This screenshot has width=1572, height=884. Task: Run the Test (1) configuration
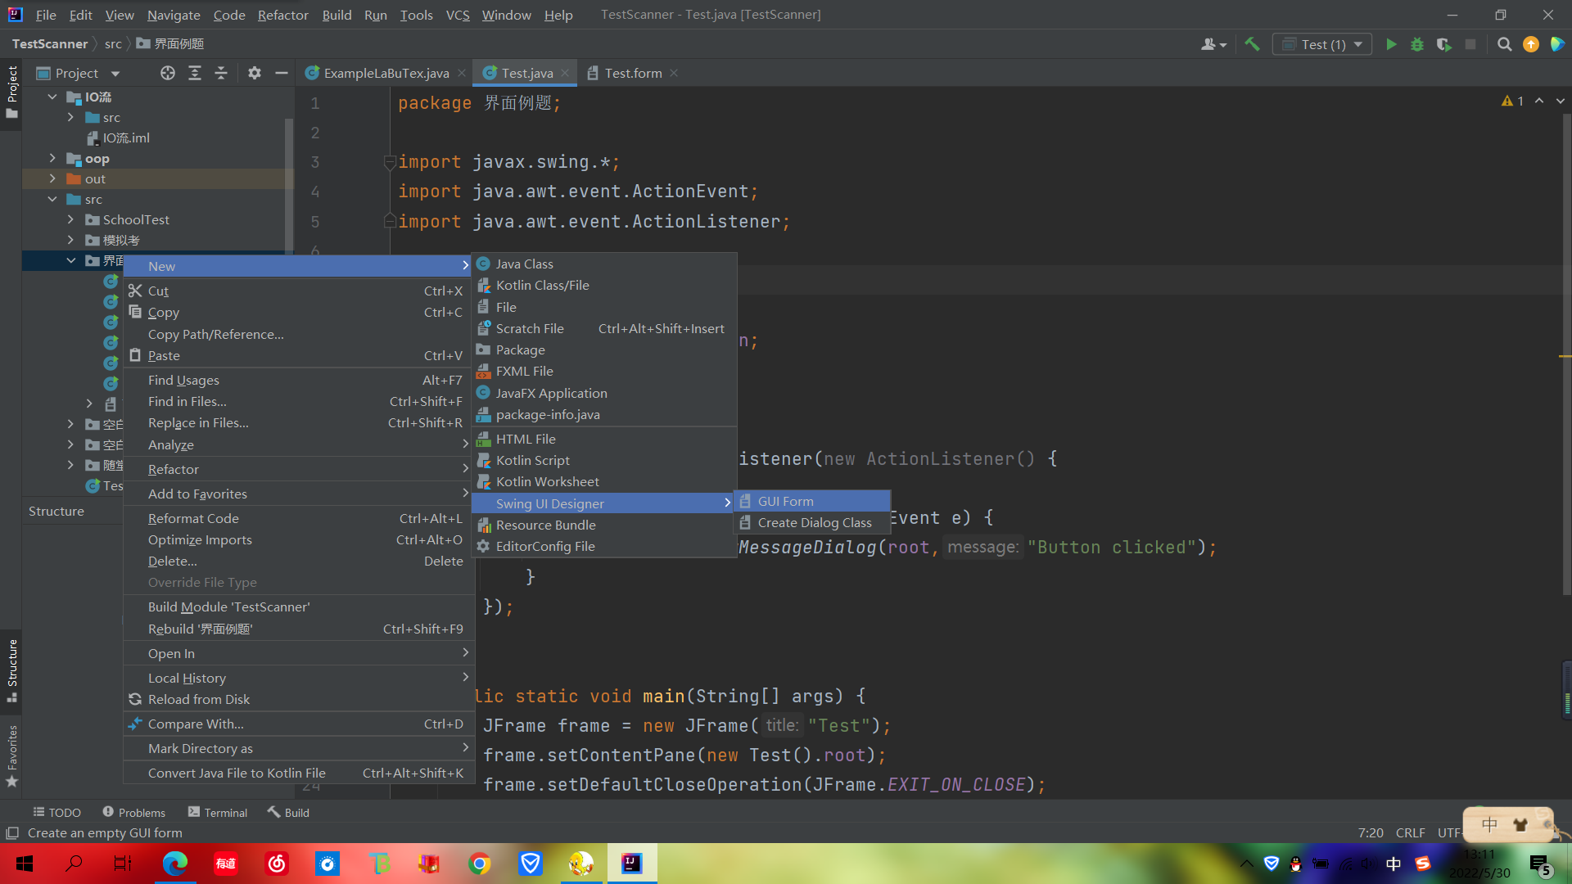[1391, 44]
